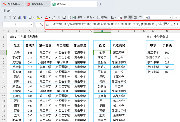Click the freeze panes window icon

tap(64, 17)
